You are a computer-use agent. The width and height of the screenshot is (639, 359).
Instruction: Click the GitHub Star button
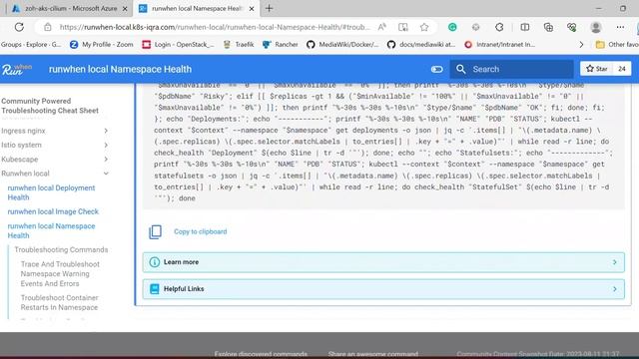point(597,69)
